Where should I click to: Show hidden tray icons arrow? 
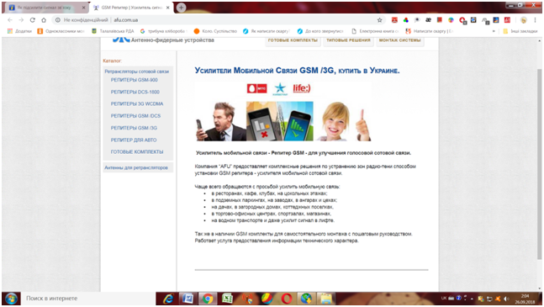click(x=472, y=299)
